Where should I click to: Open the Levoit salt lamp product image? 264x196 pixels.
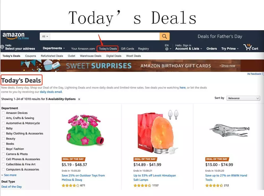point(157,131)
